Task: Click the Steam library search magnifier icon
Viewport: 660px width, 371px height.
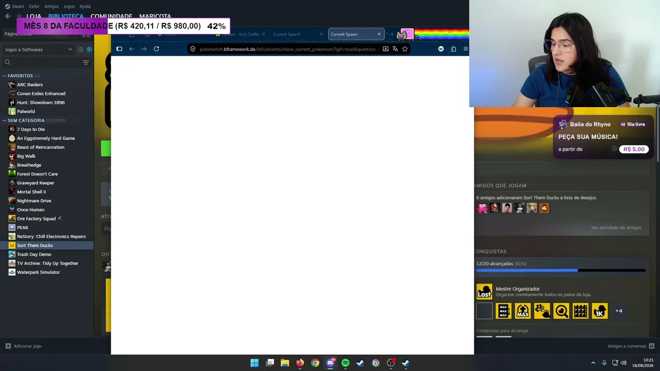Action: (x=7, y=62)
